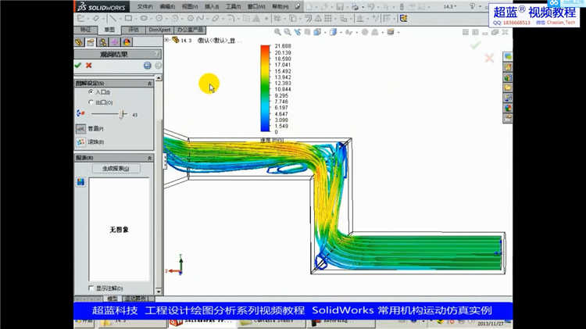Select the 入口 inlet radio button

pos(91,91)
